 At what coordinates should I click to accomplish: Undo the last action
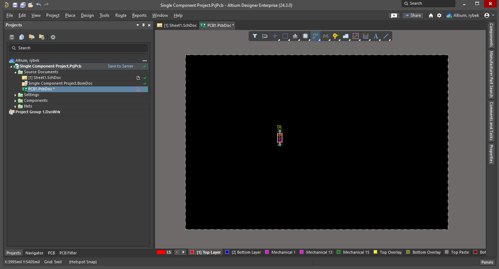coord(39,5)
